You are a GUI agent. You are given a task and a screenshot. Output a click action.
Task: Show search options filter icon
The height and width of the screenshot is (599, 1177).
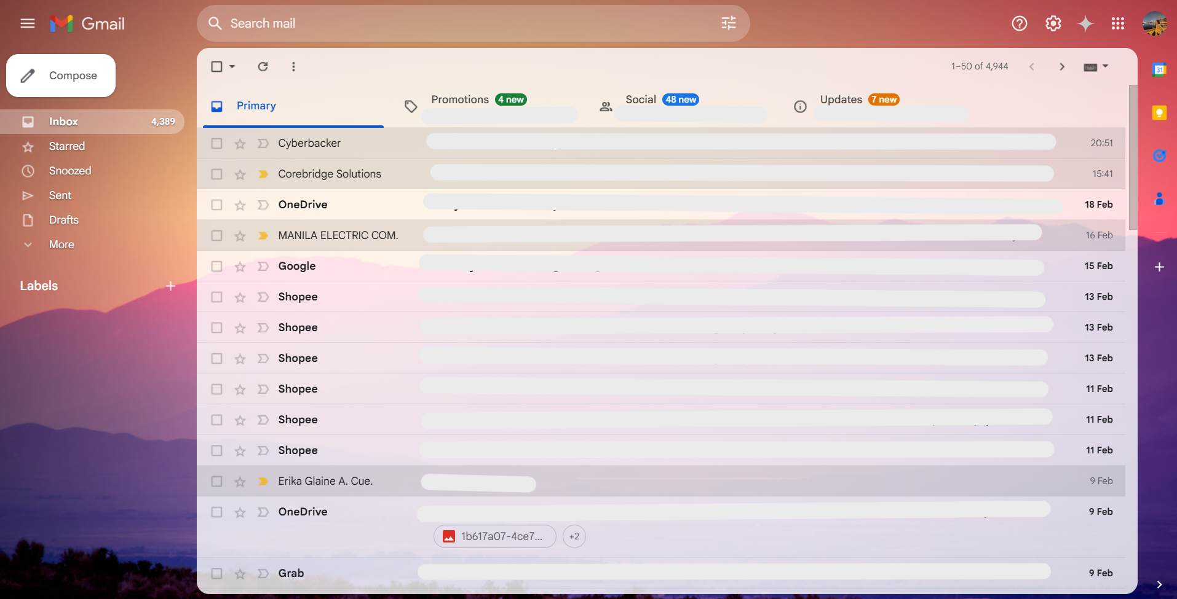(729, 23)
